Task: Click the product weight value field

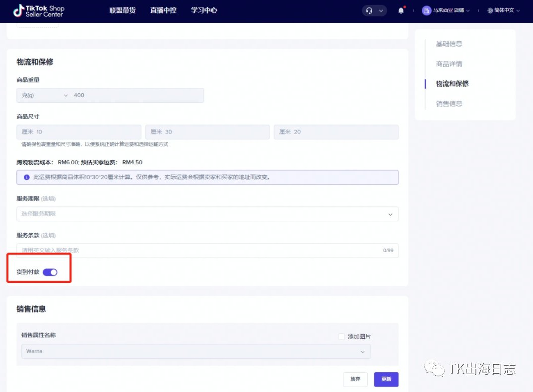Action: [x=136, y=95]
